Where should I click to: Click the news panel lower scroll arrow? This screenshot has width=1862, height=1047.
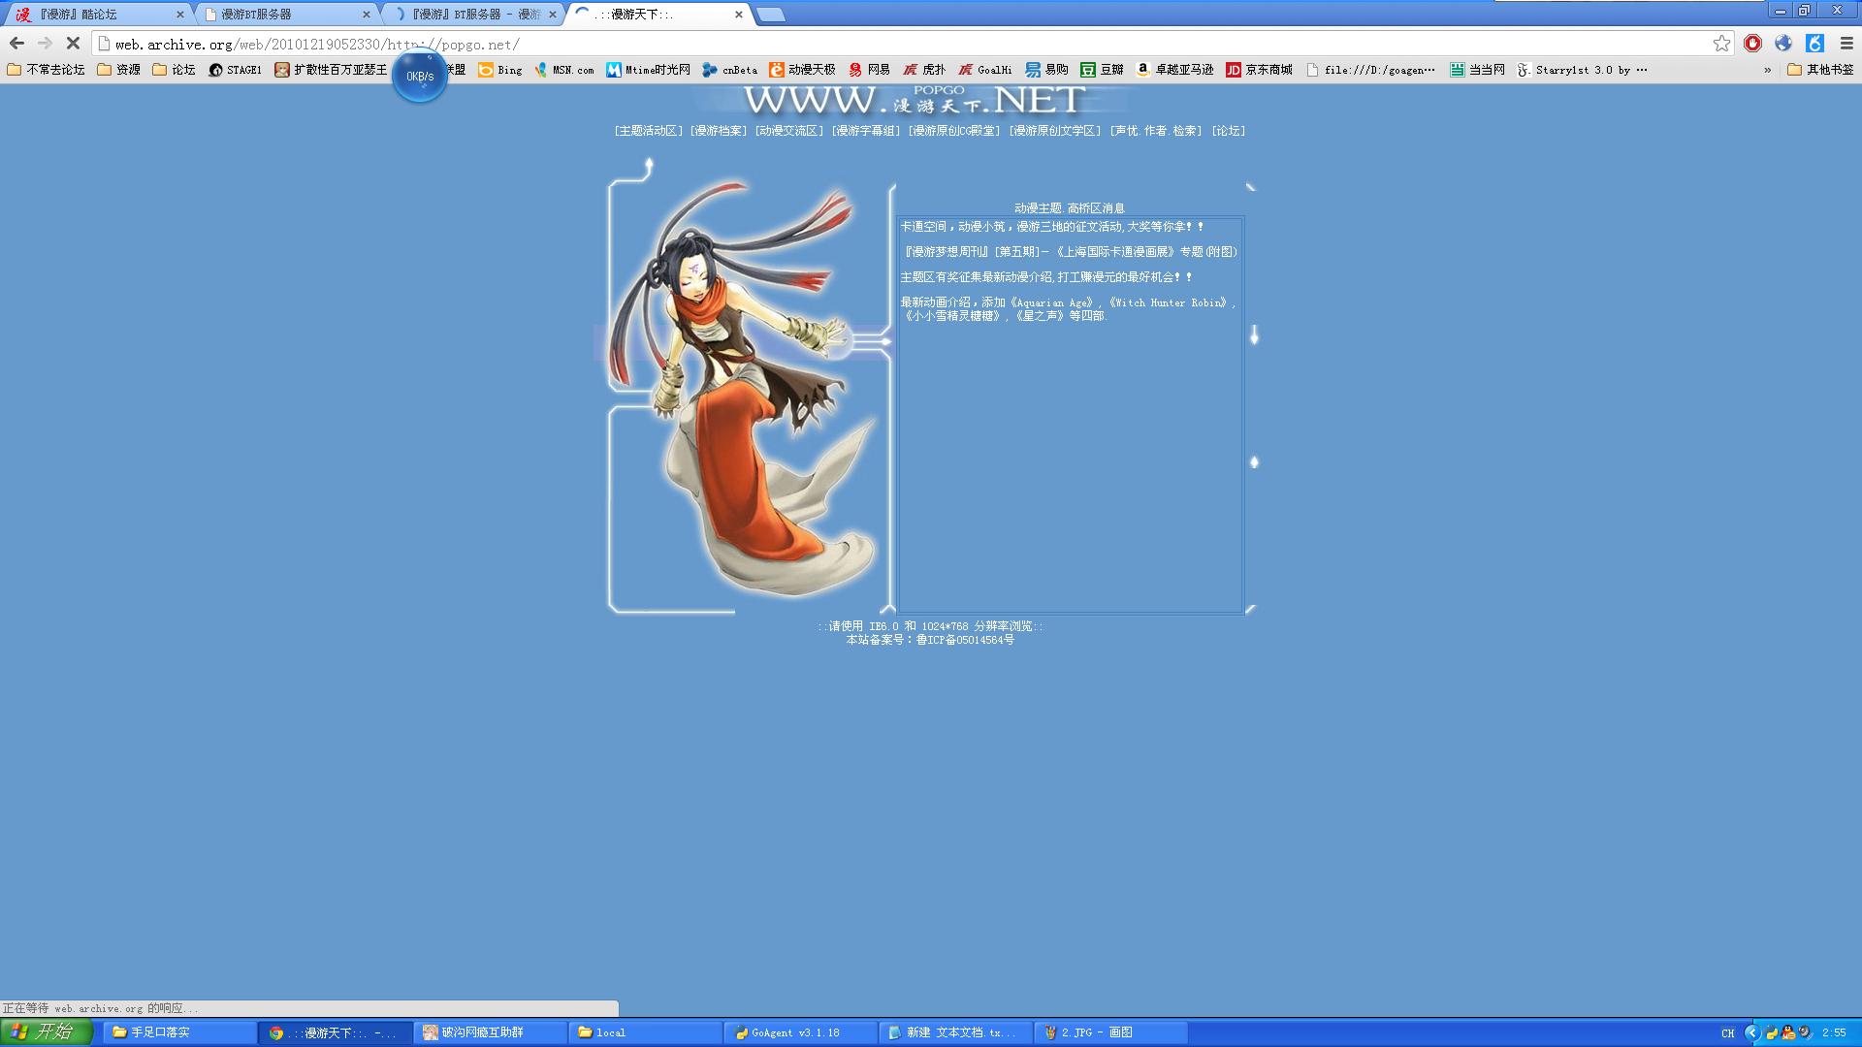click(1254, 462)
